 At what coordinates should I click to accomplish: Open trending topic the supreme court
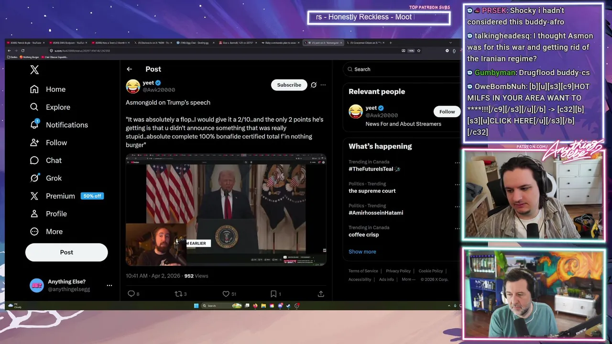coord(372,191)
